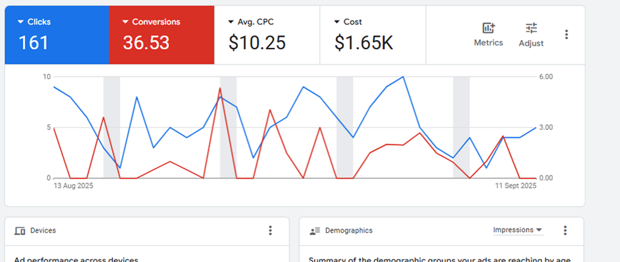Image resolution: width=620 pixels, height=262 pixels.
Task: Open the Adjust sliders icon
Action: coord(531,28)
